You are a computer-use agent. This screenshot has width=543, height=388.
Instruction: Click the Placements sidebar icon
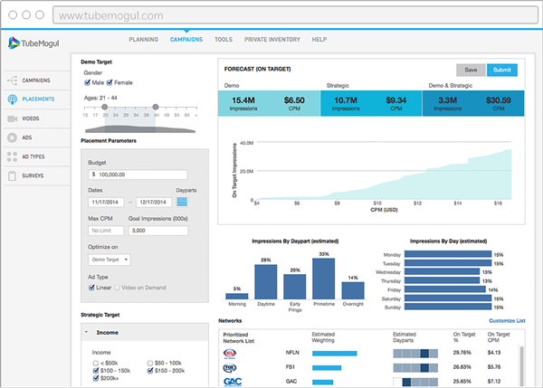click(x=12, y=99)
